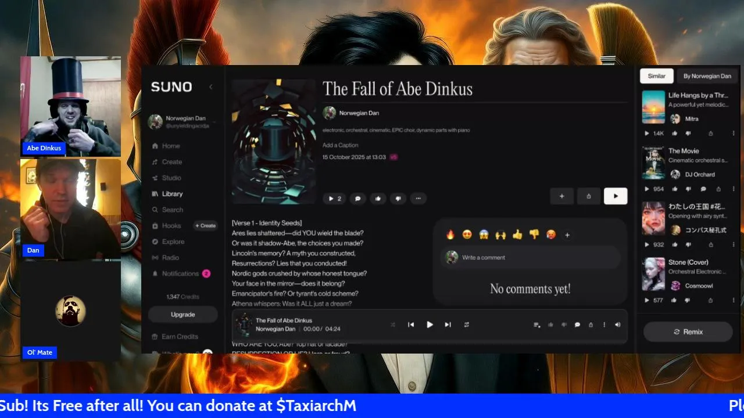This screenshot has height=418, width=744.
Task: Switch to the By Norwegian Dan tab
Action: point(707,76)
